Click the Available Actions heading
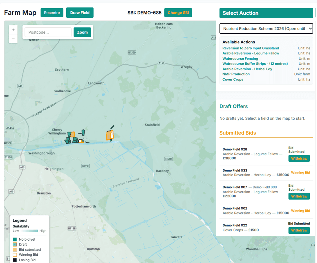 (239, 42)
